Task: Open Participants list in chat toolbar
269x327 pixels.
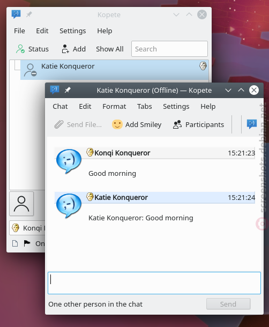Action: 198,125
